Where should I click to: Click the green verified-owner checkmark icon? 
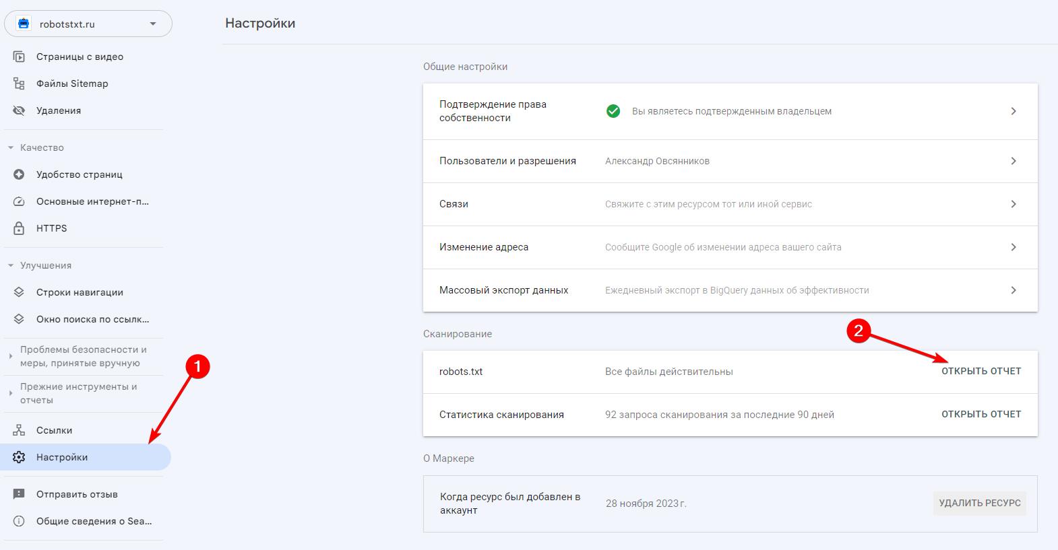613,111
